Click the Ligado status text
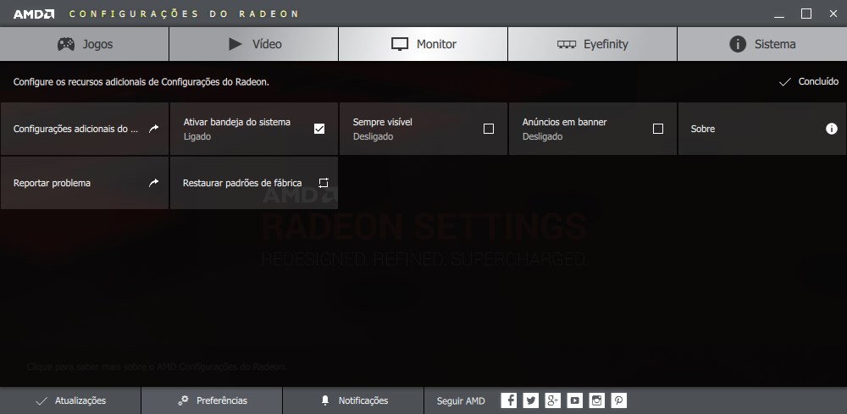This screenshot has width=847, height=414. (197, 137)
